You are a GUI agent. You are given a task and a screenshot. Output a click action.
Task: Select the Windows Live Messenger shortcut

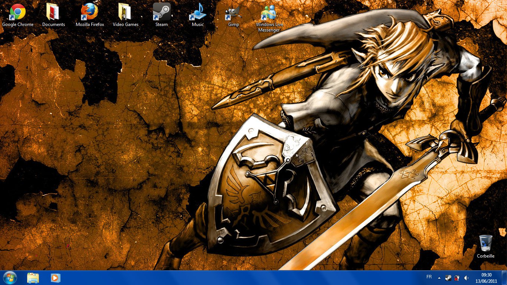[269, 18]
